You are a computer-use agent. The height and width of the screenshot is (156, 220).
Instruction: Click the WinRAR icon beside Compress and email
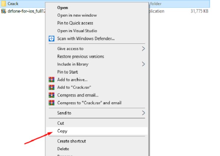click(52, 95)
